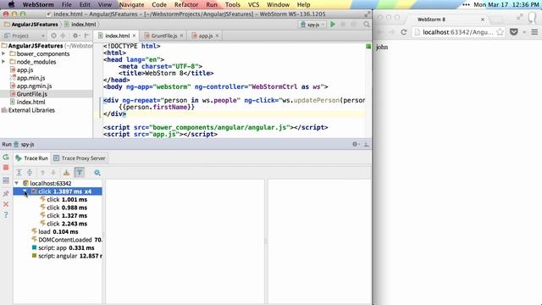This screenshot has height=305, width=542.
Task: Stop the running spy-js process
Action: pos(6,168)
